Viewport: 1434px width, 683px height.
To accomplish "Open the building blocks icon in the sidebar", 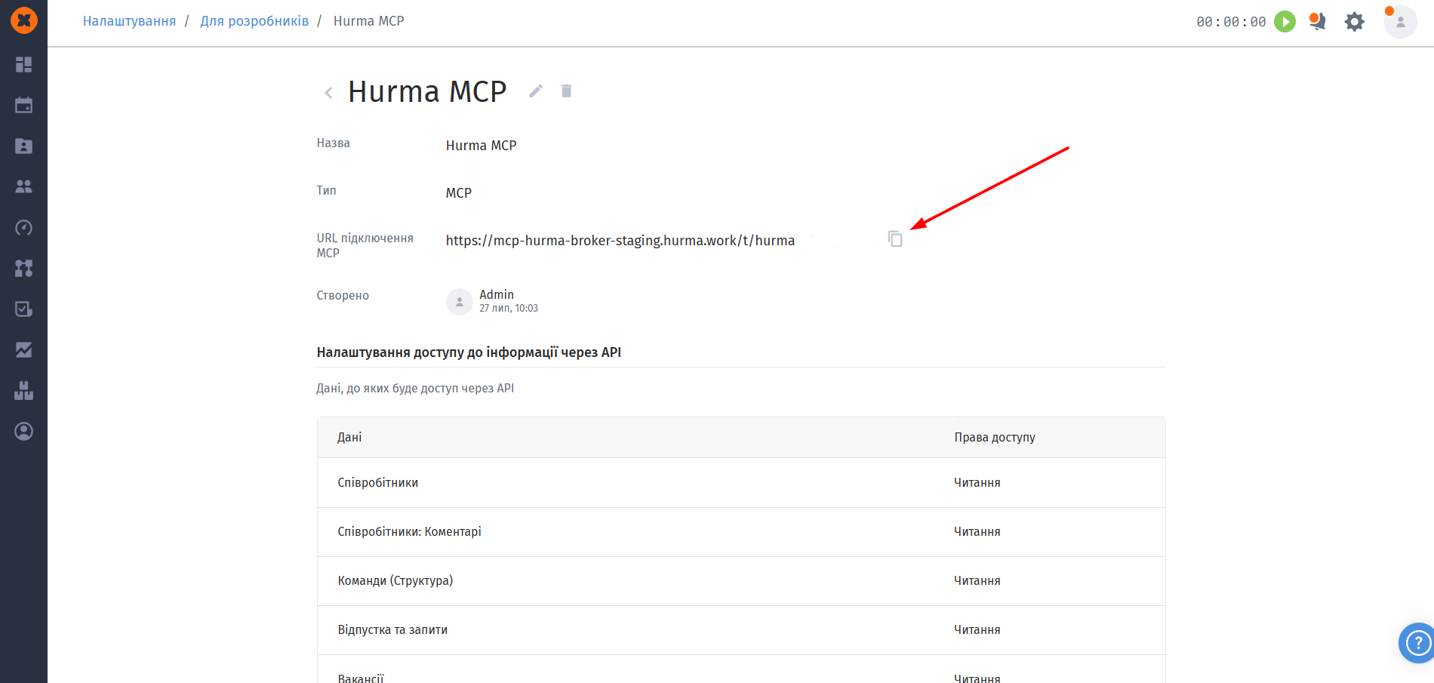I will tap(24, 390).
